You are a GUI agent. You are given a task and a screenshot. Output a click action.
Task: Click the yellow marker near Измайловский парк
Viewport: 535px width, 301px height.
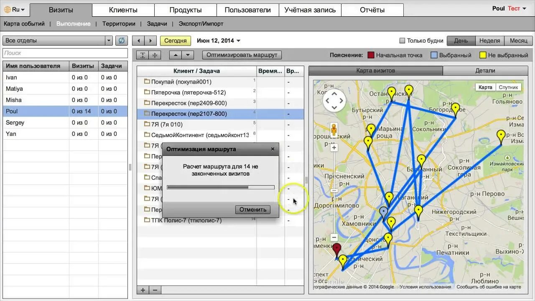click(501, 138)
